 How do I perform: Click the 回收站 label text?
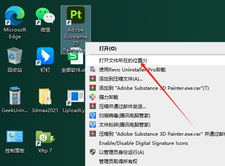(x=15, y=70)
